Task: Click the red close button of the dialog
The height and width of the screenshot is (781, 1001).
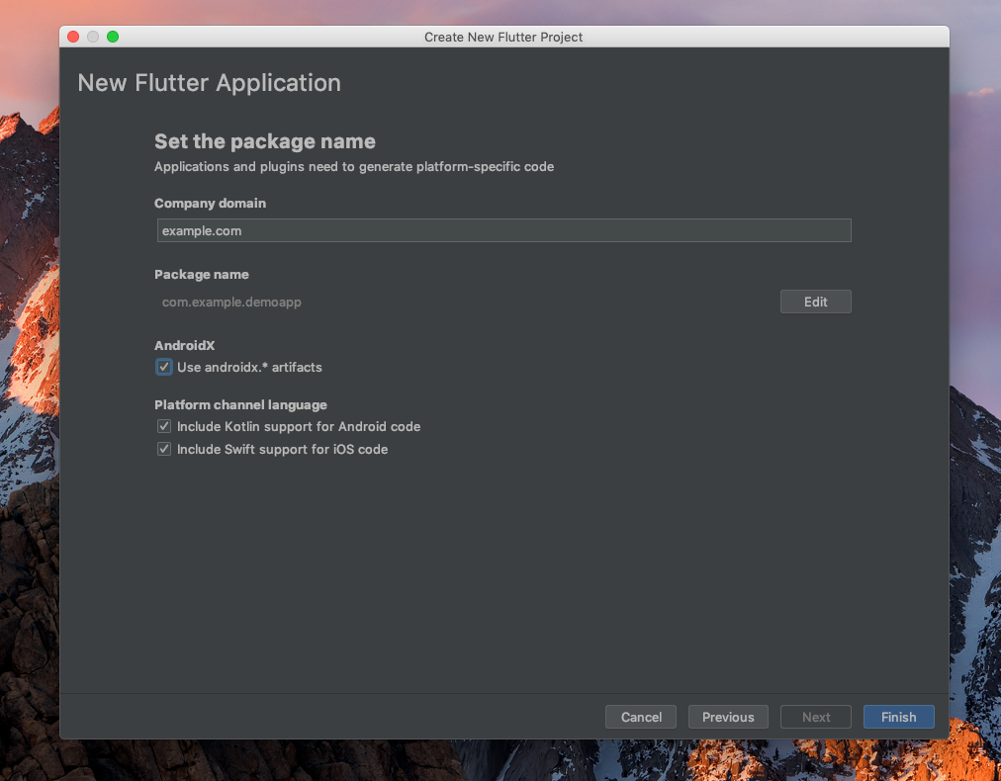Action: pos(73,36)
